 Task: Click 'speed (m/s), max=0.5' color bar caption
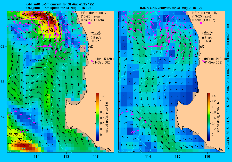point(218,117)
